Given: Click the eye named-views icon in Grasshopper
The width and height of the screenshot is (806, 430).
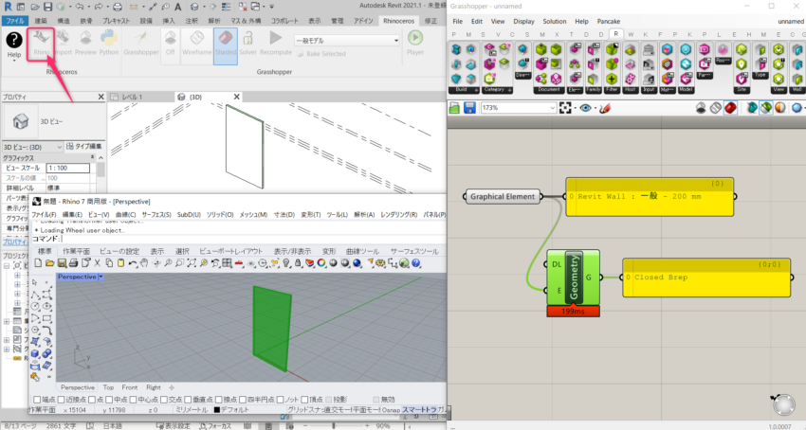Looking at the screenshot, I should (585, 108).
